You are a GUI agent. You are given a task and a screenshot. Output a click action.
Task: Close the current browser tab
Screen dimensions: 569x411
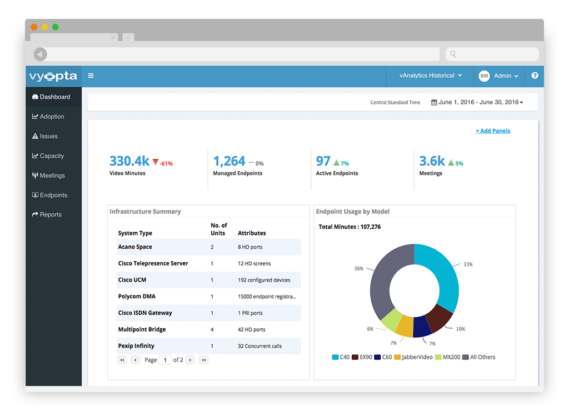point(113,37)
